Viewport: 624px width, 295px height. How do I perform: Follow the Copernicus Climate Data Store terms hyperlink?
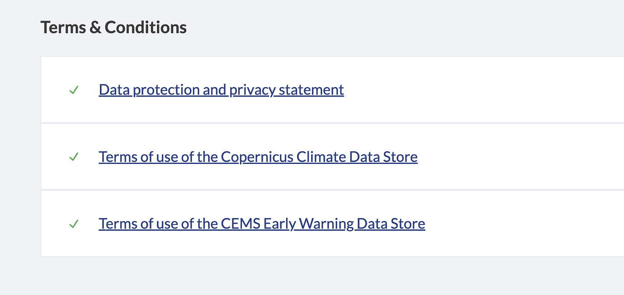coord(258,157)
